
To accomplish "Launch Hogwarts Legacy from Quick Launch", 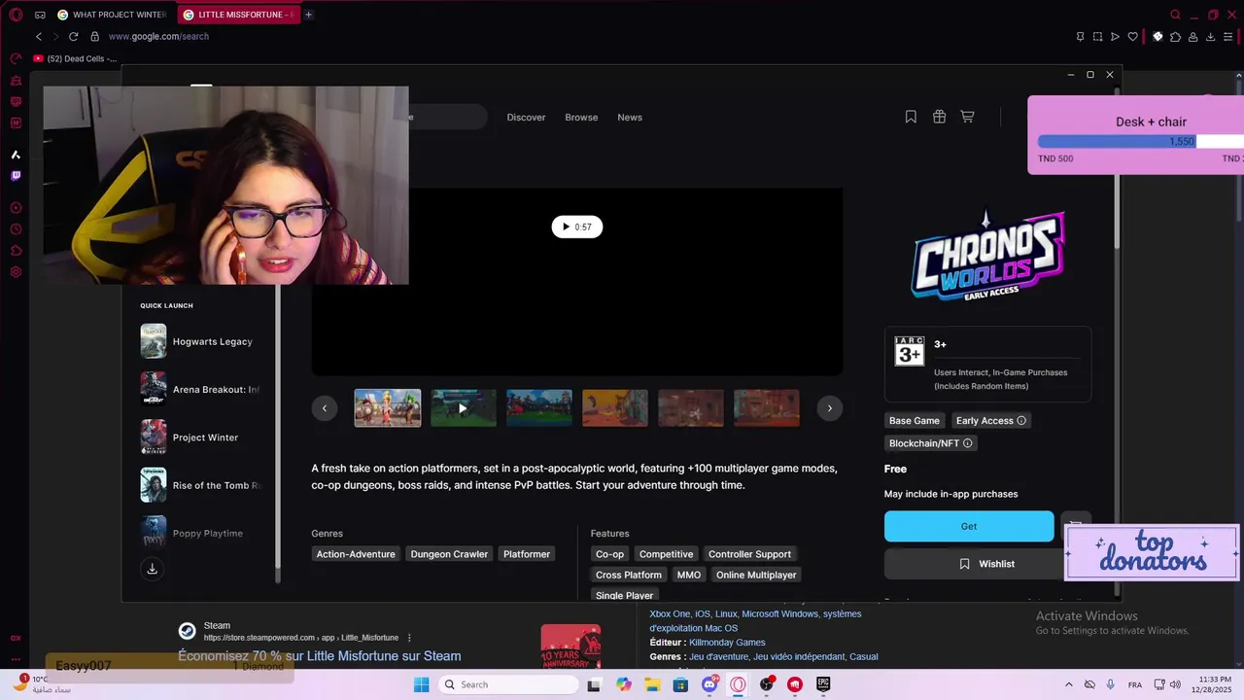I will 200,341.
